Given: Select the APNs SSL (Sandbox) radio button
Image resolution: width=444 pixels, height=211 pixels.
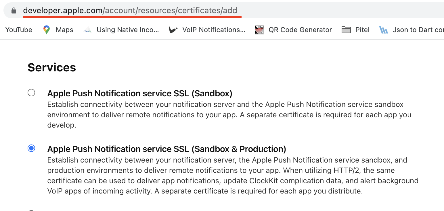Looking at the screenshot, I should [31, 93].
